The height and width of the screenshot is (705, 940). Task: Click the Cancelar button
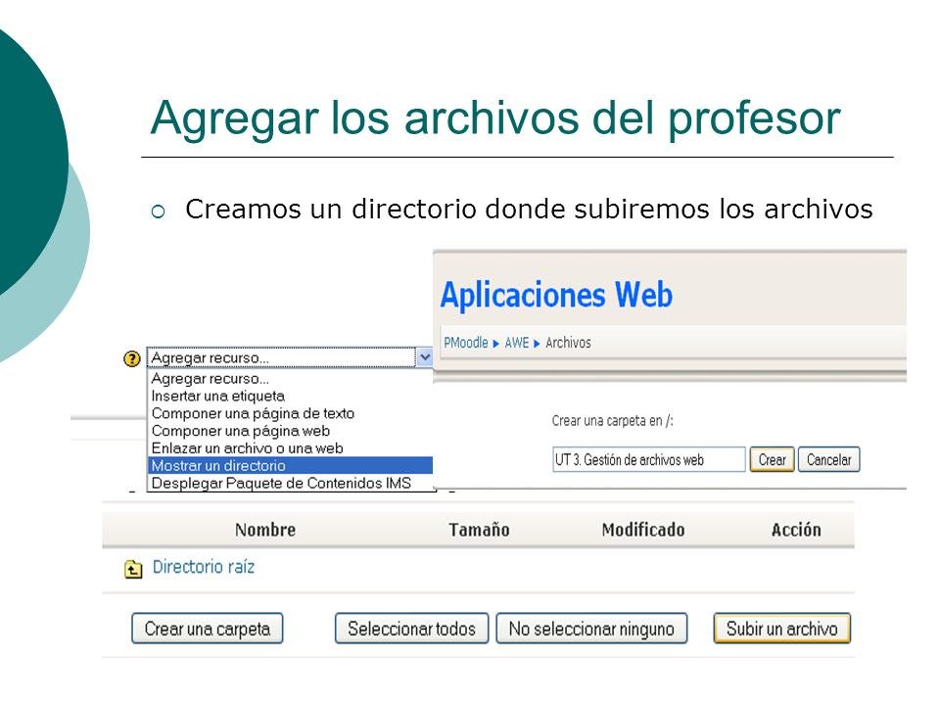coord(829,460)
